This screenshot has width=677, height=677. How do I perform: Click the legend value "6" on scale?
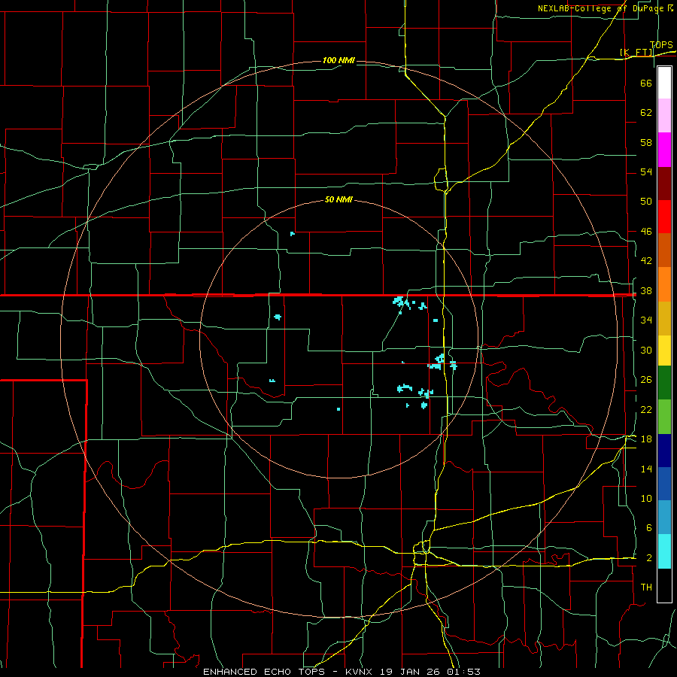(648, 528)
